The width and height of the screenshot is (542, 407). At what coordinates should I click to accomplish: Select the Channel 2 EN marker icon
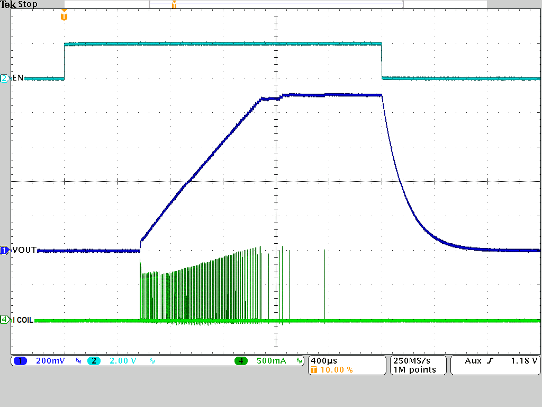[x=4, y=78]
